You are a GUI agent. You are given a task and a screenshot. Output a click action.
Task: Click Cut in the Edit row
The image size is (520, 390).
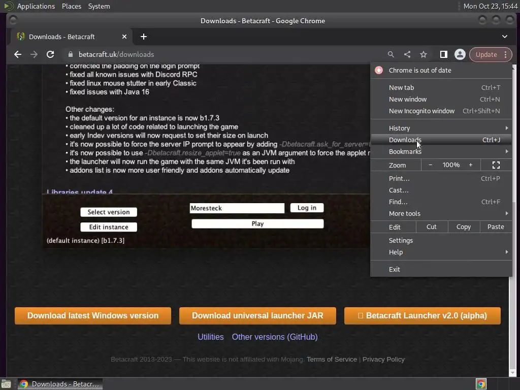click(x=432, y=227)
